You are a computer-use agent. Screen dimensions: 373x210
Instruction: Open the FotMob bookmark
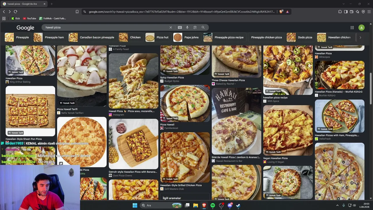tap(53, 18)
